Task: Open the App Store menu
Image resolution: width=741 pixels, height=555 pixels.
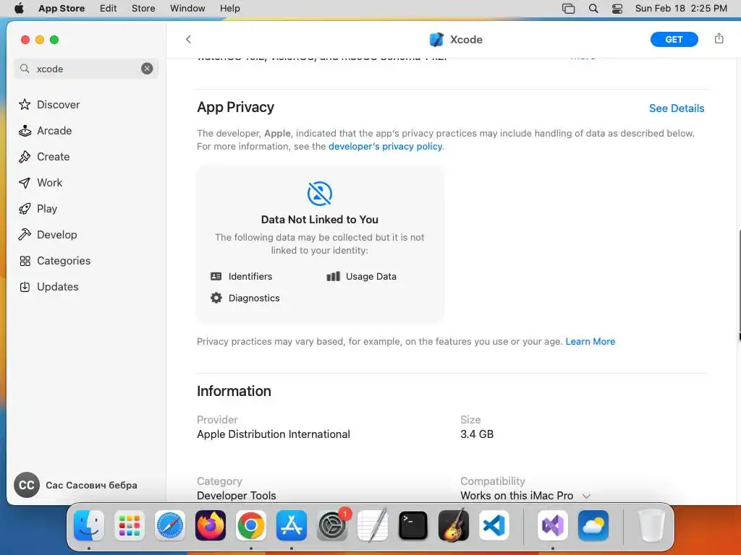Action: coord(62,9)
